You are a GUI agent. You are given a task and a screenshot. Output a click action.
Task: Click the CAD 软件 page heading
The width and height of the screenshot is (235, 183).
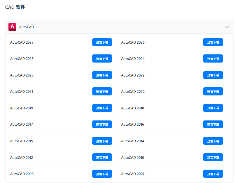(15, 7)
